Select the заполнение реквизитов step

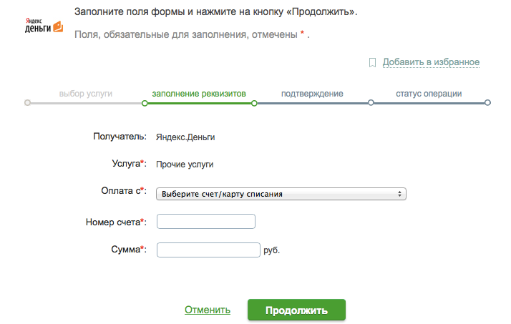coord(199,94)
